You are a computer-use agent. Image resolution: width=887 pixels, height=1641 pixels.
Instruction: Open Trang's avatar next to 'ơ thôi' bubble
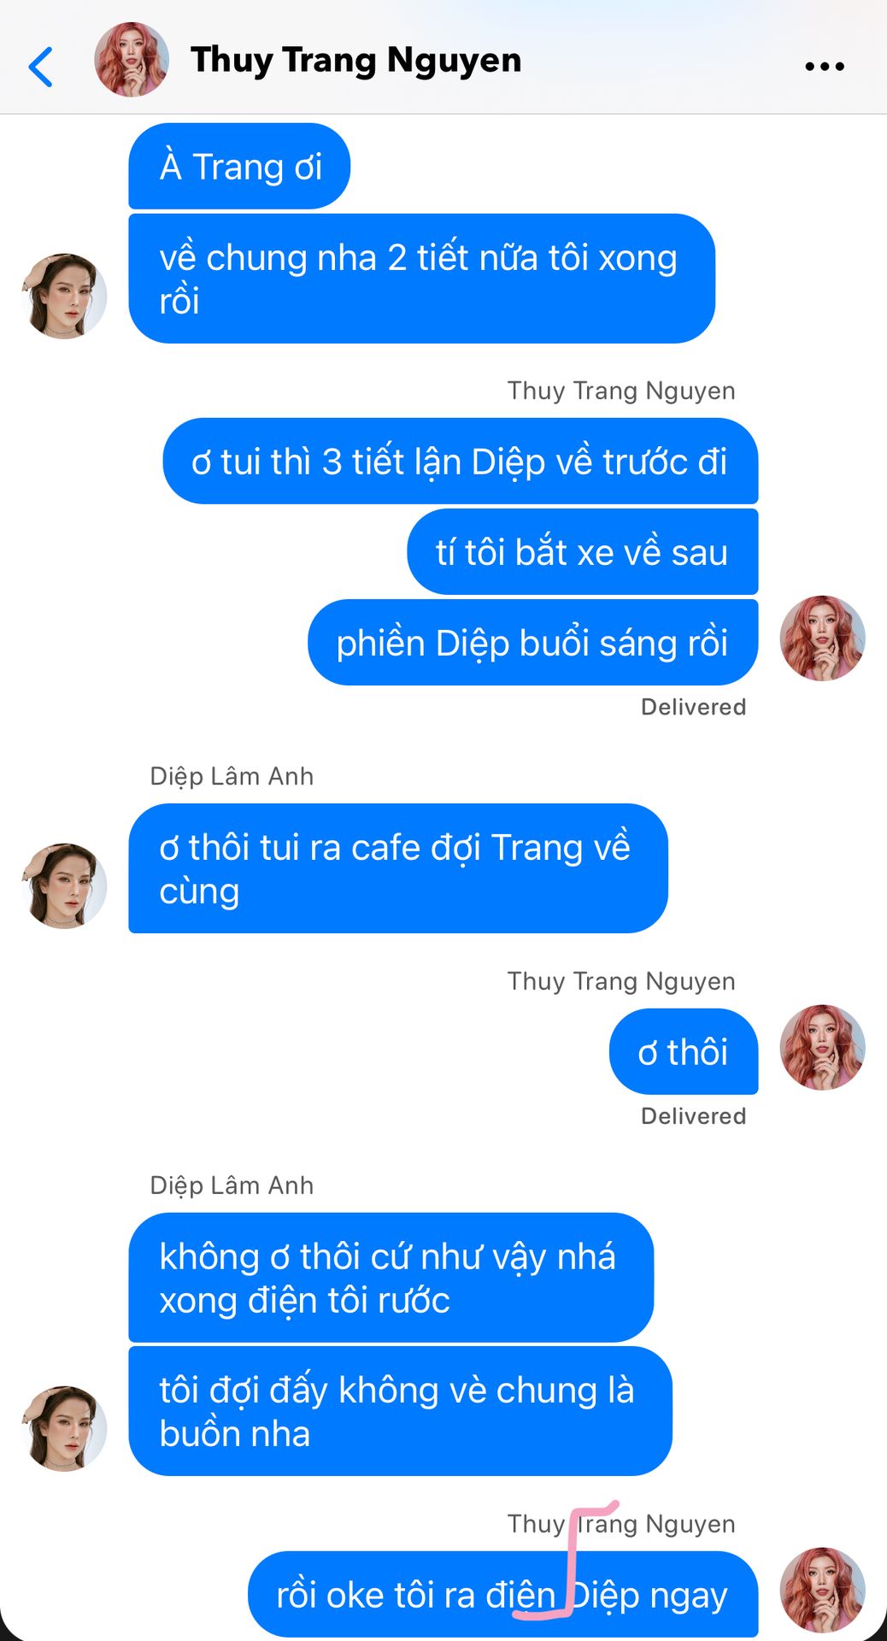[823, 1047]
